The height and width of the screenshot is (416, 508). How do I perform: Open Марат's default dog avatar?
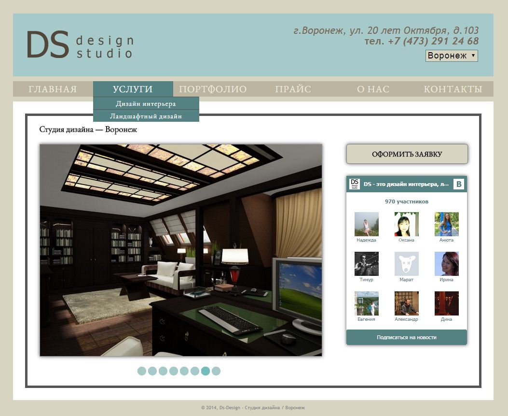pyautogui.click(x=406, y=263)
